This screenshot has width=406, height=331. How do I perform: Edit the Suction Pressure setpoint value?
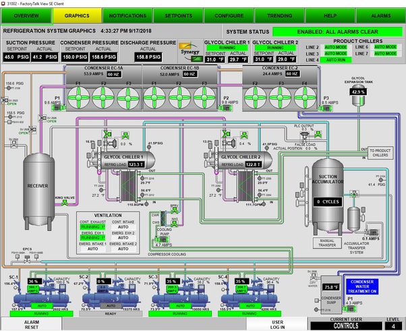pyautogui.click(x=13, y=58)
